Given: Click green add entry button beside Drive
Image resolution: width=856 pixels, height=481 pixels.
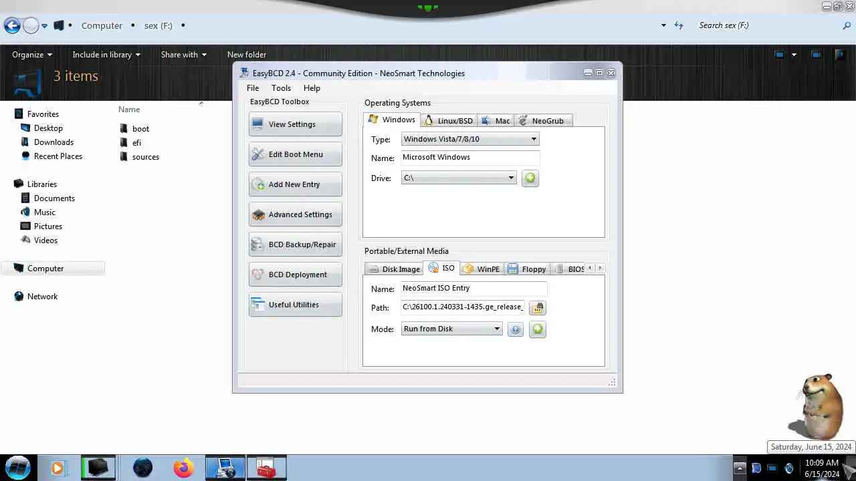Looking at the screenshot, I should [x=530, y=178].
